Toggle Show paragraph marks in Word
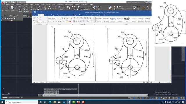This screenshot has width=186, height=104. [93, 18]
